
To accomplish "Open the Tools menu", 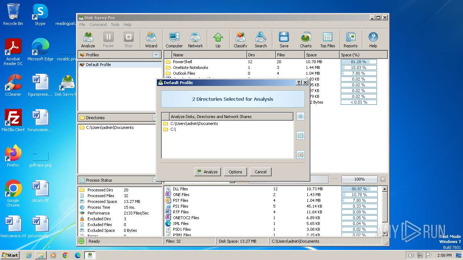I will (115, 25).
